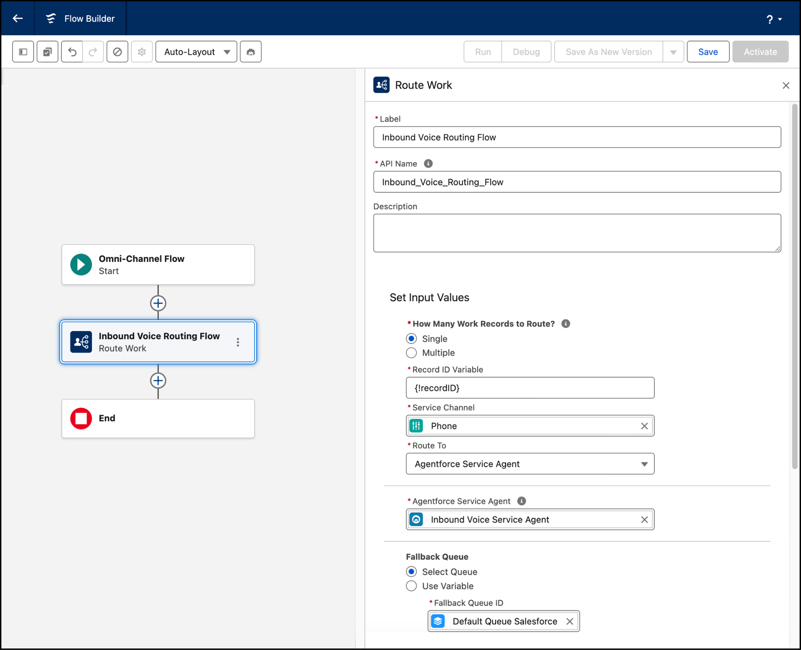Viewport: 801px width, 650px height.
Task: Close the Route Work panel
Action: (x=786, y=85)
